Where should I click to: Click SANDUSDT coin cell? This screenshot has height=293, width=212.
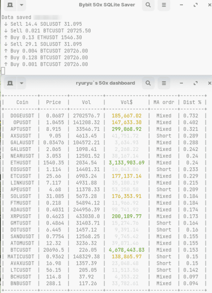(22, 237)
